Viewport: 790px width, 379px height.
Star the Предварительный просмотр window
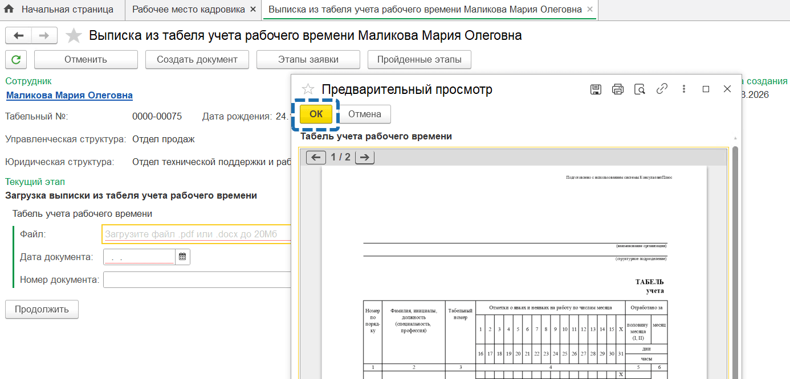308,89
